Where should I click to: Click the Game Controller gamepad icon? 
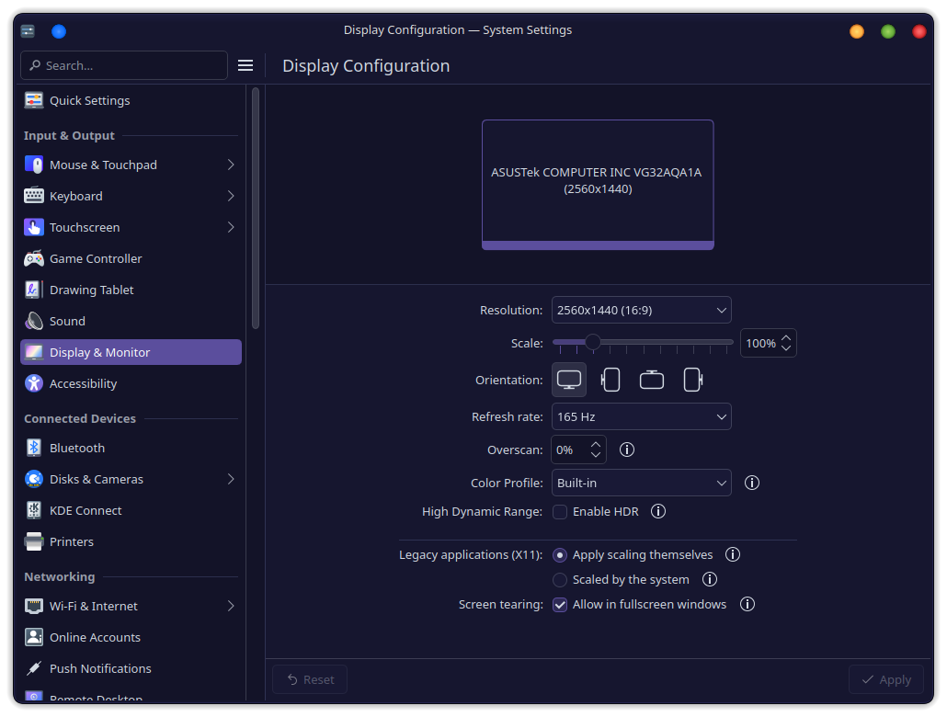point(34,258)
